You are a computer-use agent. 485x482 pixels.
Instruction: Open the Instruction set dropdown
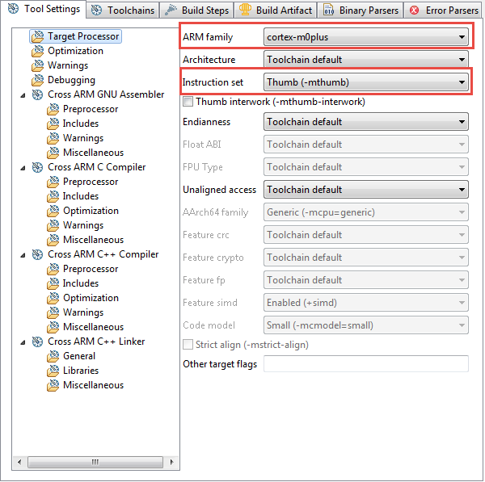tap(366, 82)
